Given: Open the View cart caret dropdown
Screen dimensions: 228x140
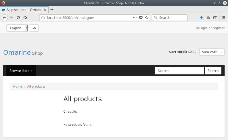Looking at the screenshot, I should [x=222, y=52].
